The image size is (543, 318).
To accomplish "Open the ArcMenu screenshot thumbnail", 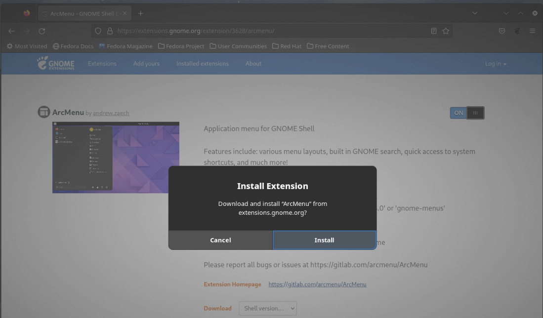I will click(116, 158).
